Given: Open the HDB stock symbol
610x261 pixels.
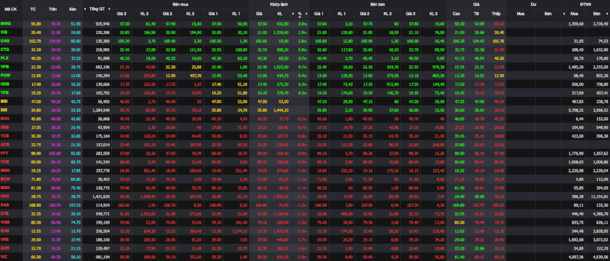Looking at the screenshot, I should tap(5, 83).
